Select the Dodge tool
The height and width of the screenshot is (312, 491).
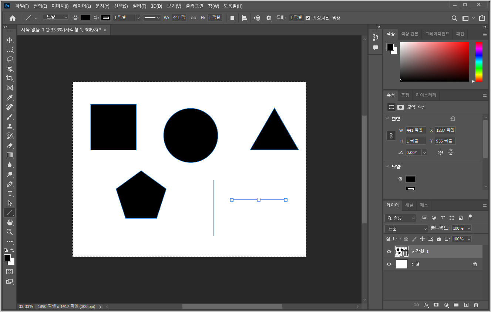[10, 174]
